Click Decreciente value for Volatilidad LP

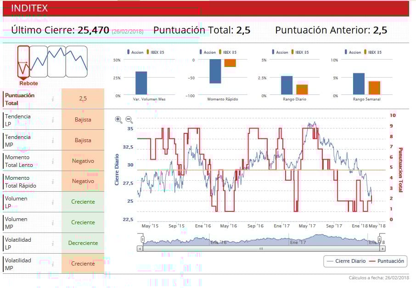click(83, 243)
